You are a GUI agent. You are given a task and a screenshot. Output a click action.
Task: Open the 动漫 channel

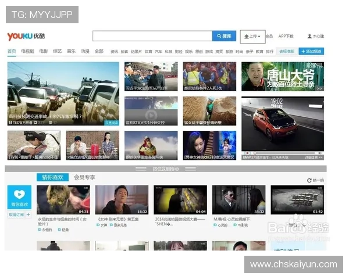click(85, 51)
